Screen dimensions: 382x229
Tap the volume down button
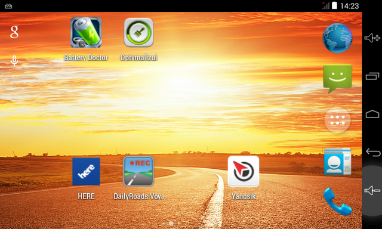coord(372,190)
